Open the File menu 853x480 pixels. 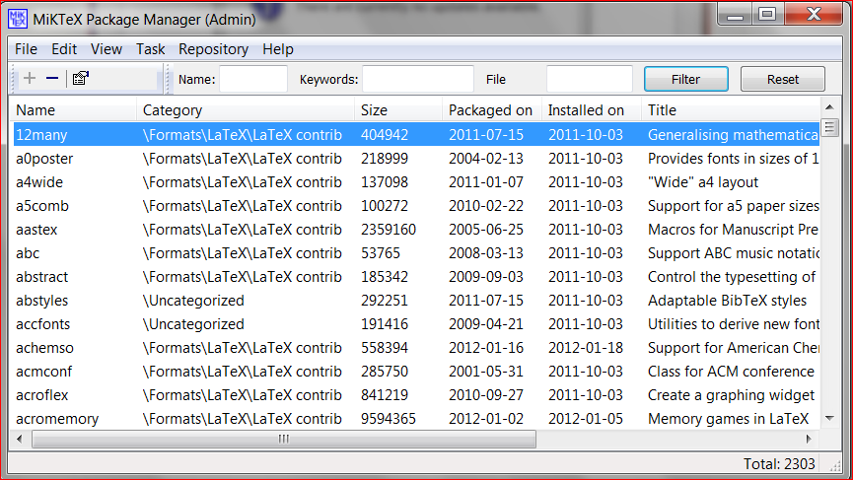tap(26, 49)
